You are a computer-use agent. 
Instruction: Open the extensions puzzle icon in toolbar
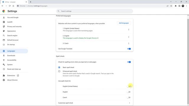tap(176, 6)
